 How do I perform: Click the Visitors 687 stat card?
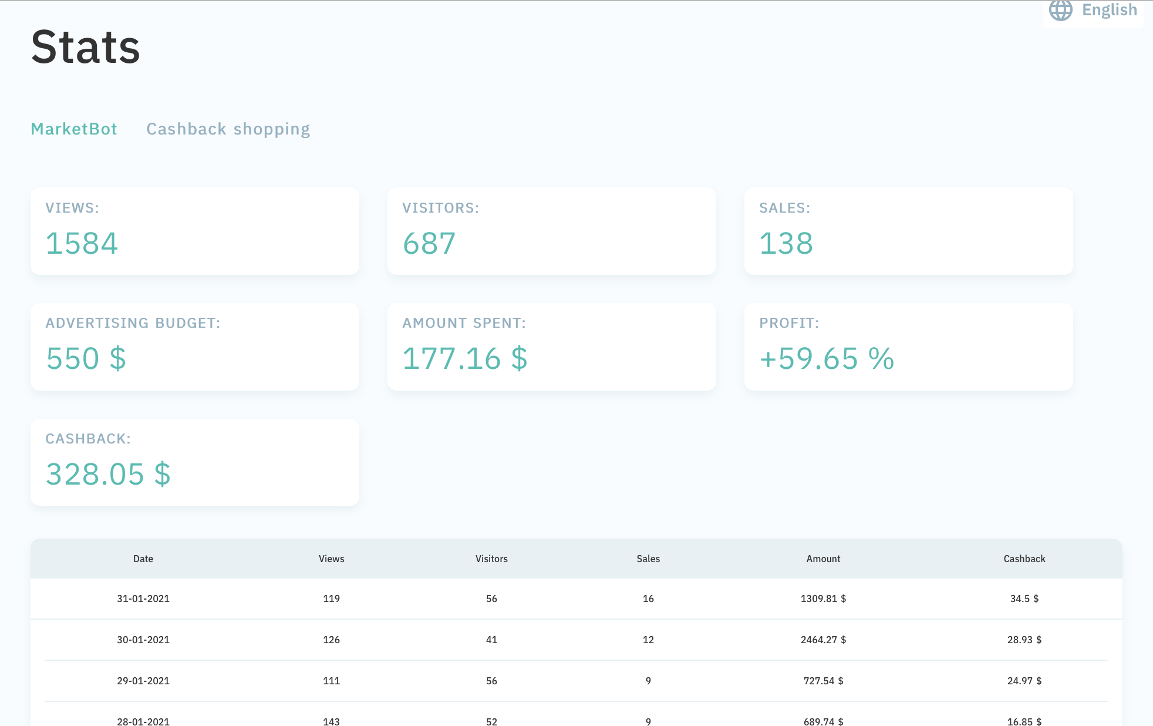tap(551, 231)
